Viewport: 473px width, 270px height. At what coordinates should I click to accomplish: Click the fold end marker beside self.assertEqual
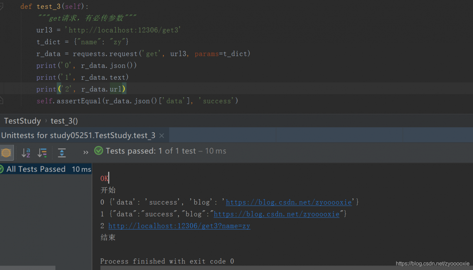click(x=1, y=101)
